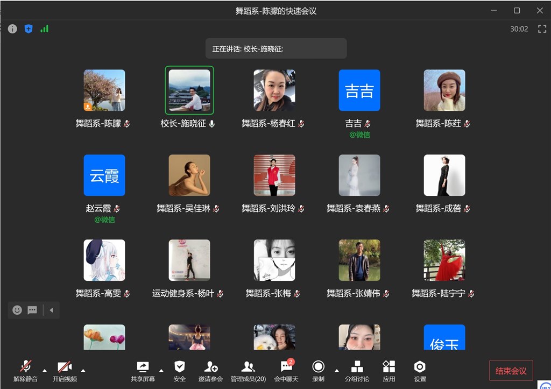Viewport: 551px width, 389px height.
Task: Collapse the floating reaction bar arrow
Action: click(x=51, y=310)
